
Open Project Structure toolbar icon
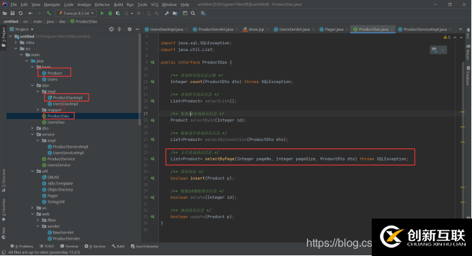[x=175, y=13]
